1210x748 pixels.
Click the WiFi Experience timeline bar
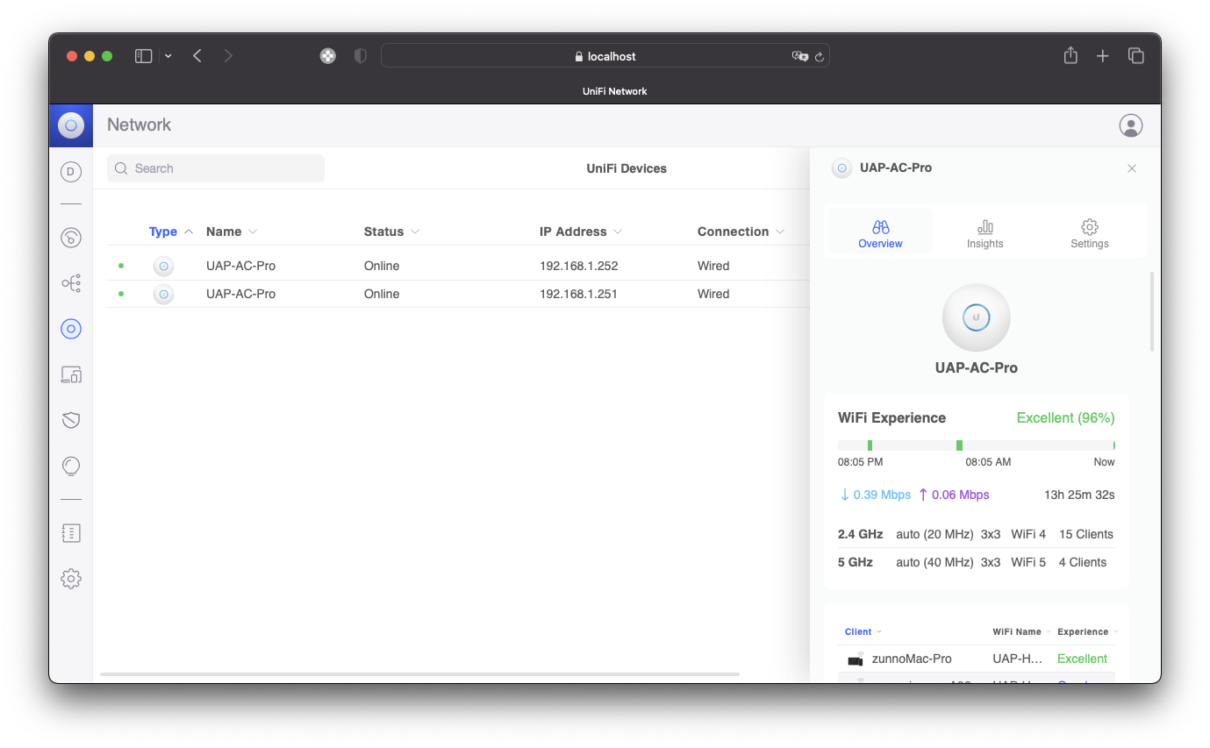point(977,445)
